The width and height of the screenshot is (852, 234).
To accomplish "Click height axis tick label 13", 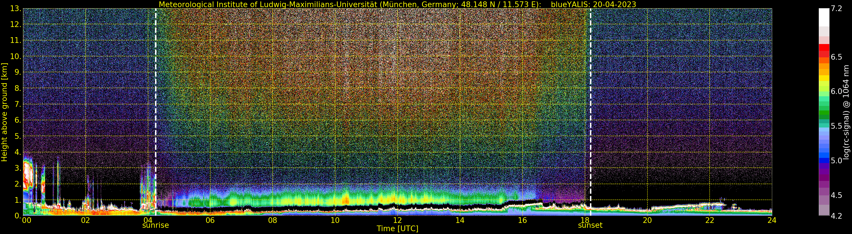I will coord(16,9).
